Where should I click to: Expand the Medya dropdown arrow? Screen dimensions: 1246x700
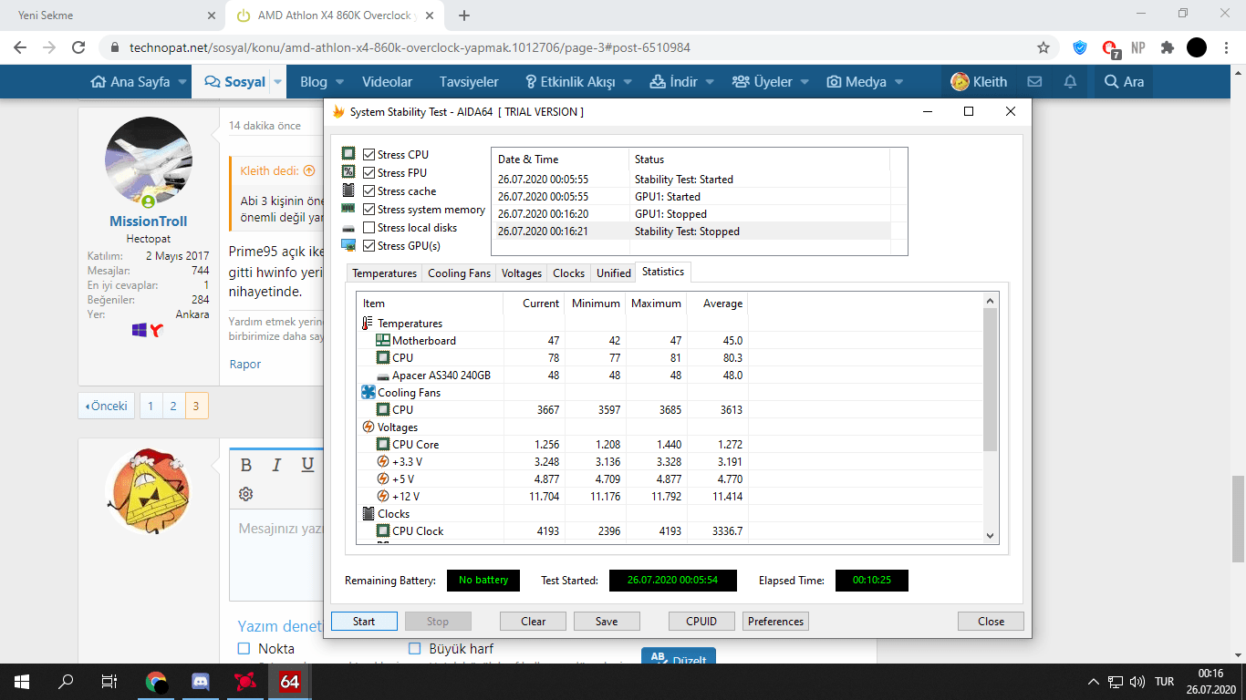(x=898, y=82)
